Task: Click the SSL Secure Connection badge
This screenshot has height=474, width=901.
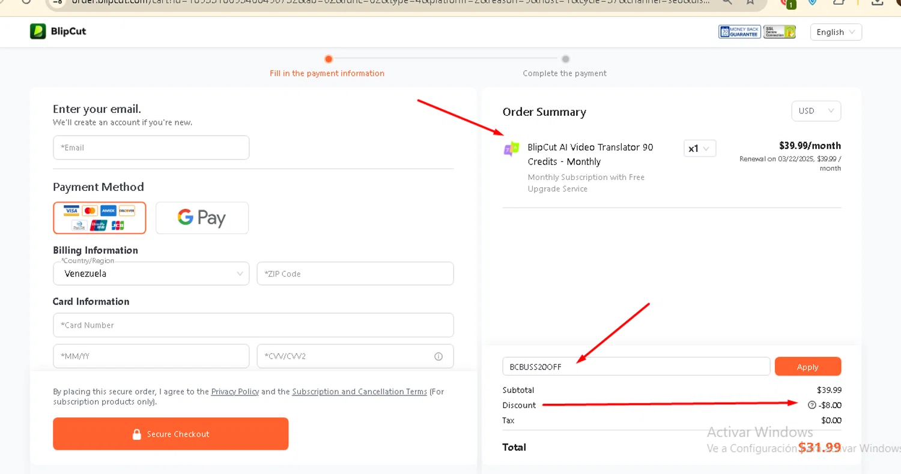Action: (x=780, y=32)
